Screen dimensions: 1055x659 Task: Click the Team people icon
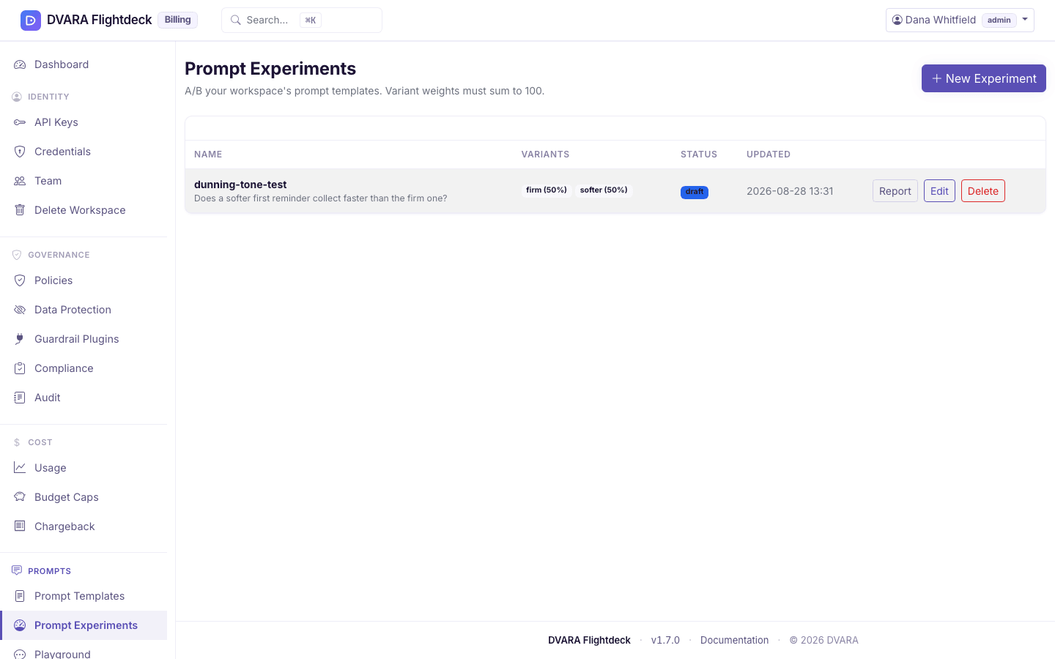pyautogui.click(x=20, y=181)
